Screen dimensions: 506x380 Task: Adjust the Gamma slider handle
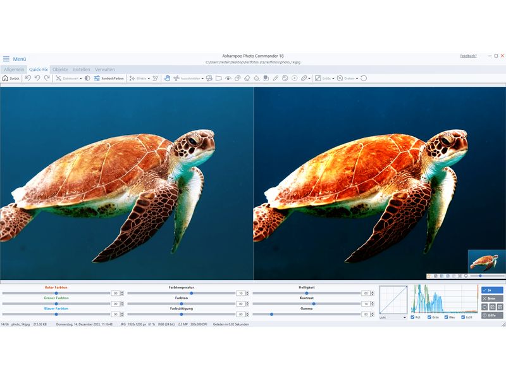[271, 314]
